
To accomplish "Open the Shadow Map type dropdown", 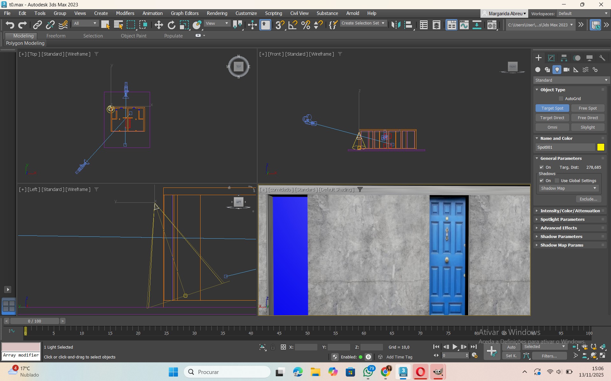I will 568,188.
